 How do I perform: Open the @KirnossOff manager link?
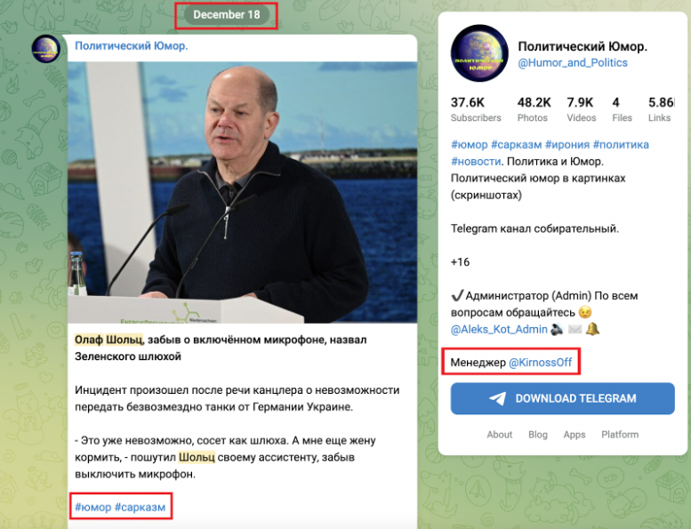click(x=541, y=363)
